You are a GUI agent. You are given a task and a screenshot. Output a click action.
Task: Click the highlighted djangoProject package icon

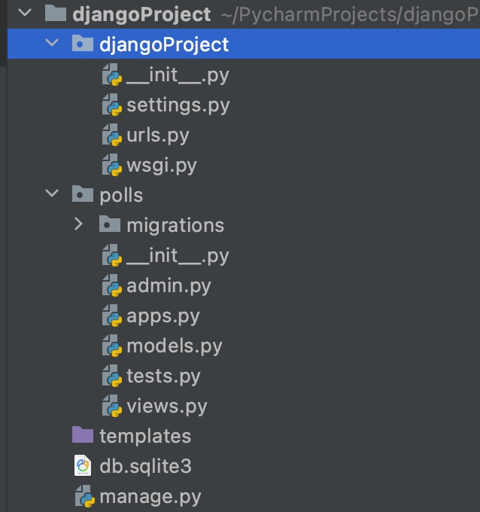(x=83, y=43)
